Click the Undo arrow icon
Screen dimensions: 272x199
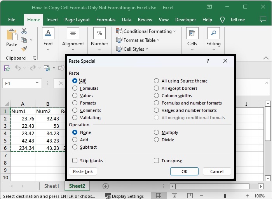click(18, 68)
